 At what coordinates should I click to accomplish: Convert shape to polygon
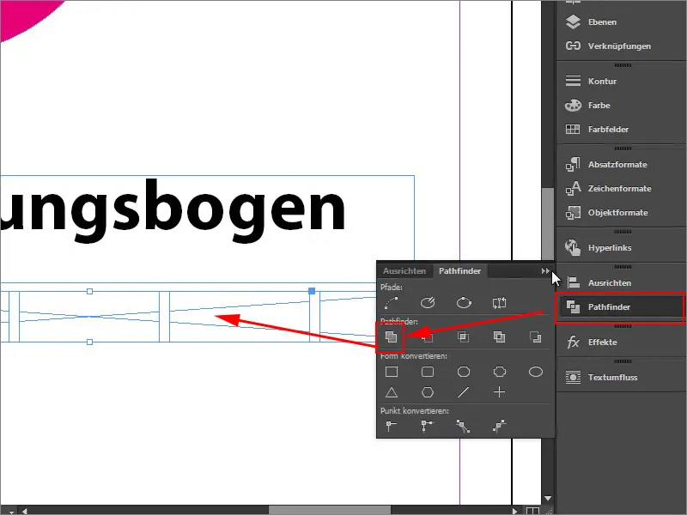click(428, 392)
